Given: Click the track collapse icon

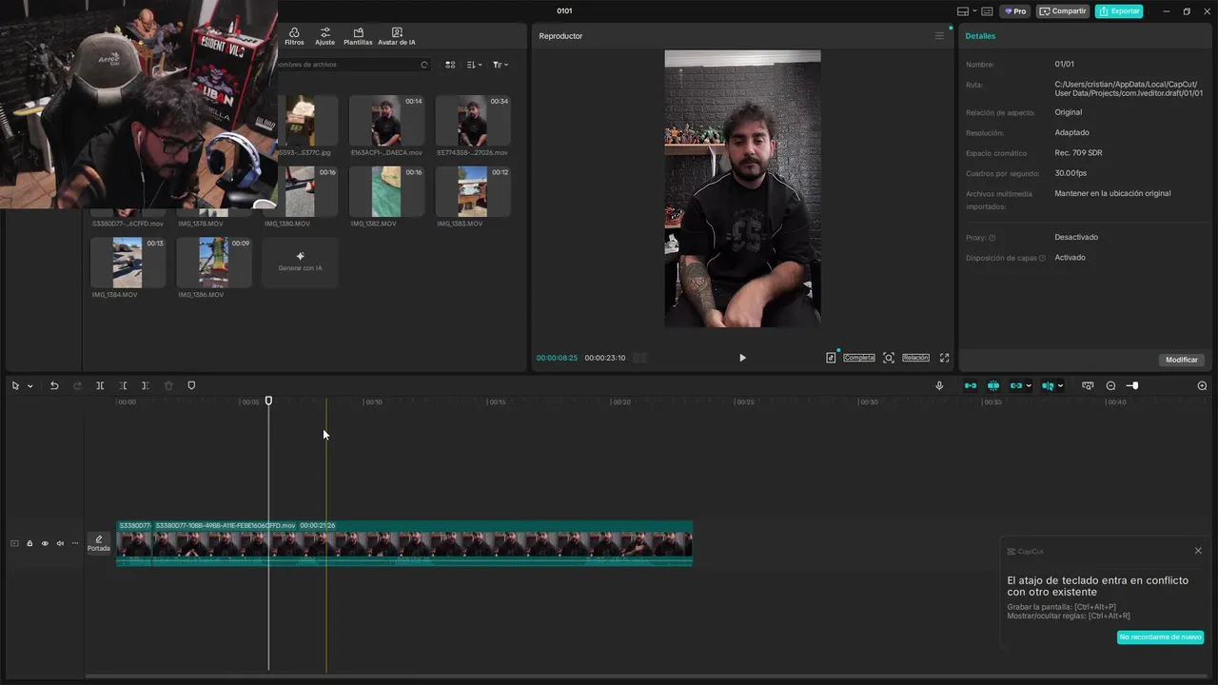Looking at the screenshot, I should [14, 543].
